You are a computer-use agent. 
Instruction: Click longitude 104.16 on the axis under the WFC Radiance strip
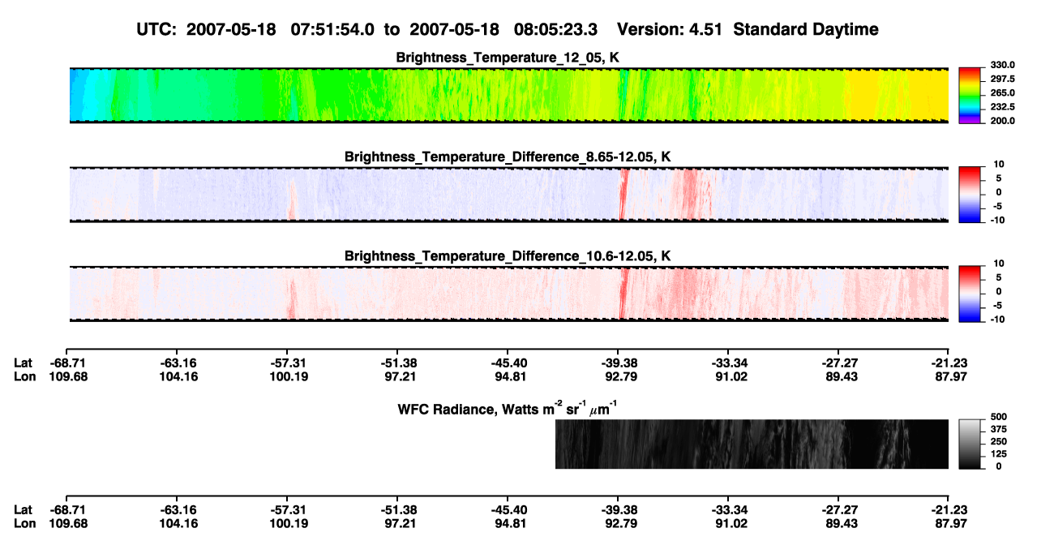click(178, 523)
